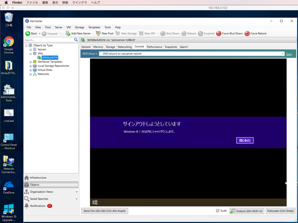Switch to the General tab
This screenshot has height=223, width=298.
pyautogui.click(x=86, y=47)
